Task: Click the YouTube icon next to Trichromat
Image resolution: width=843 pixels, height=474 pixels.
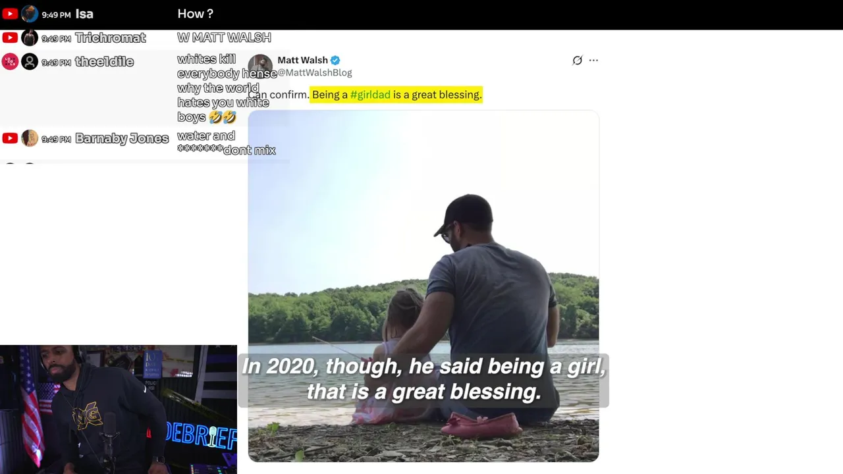Action: (10, 38)
